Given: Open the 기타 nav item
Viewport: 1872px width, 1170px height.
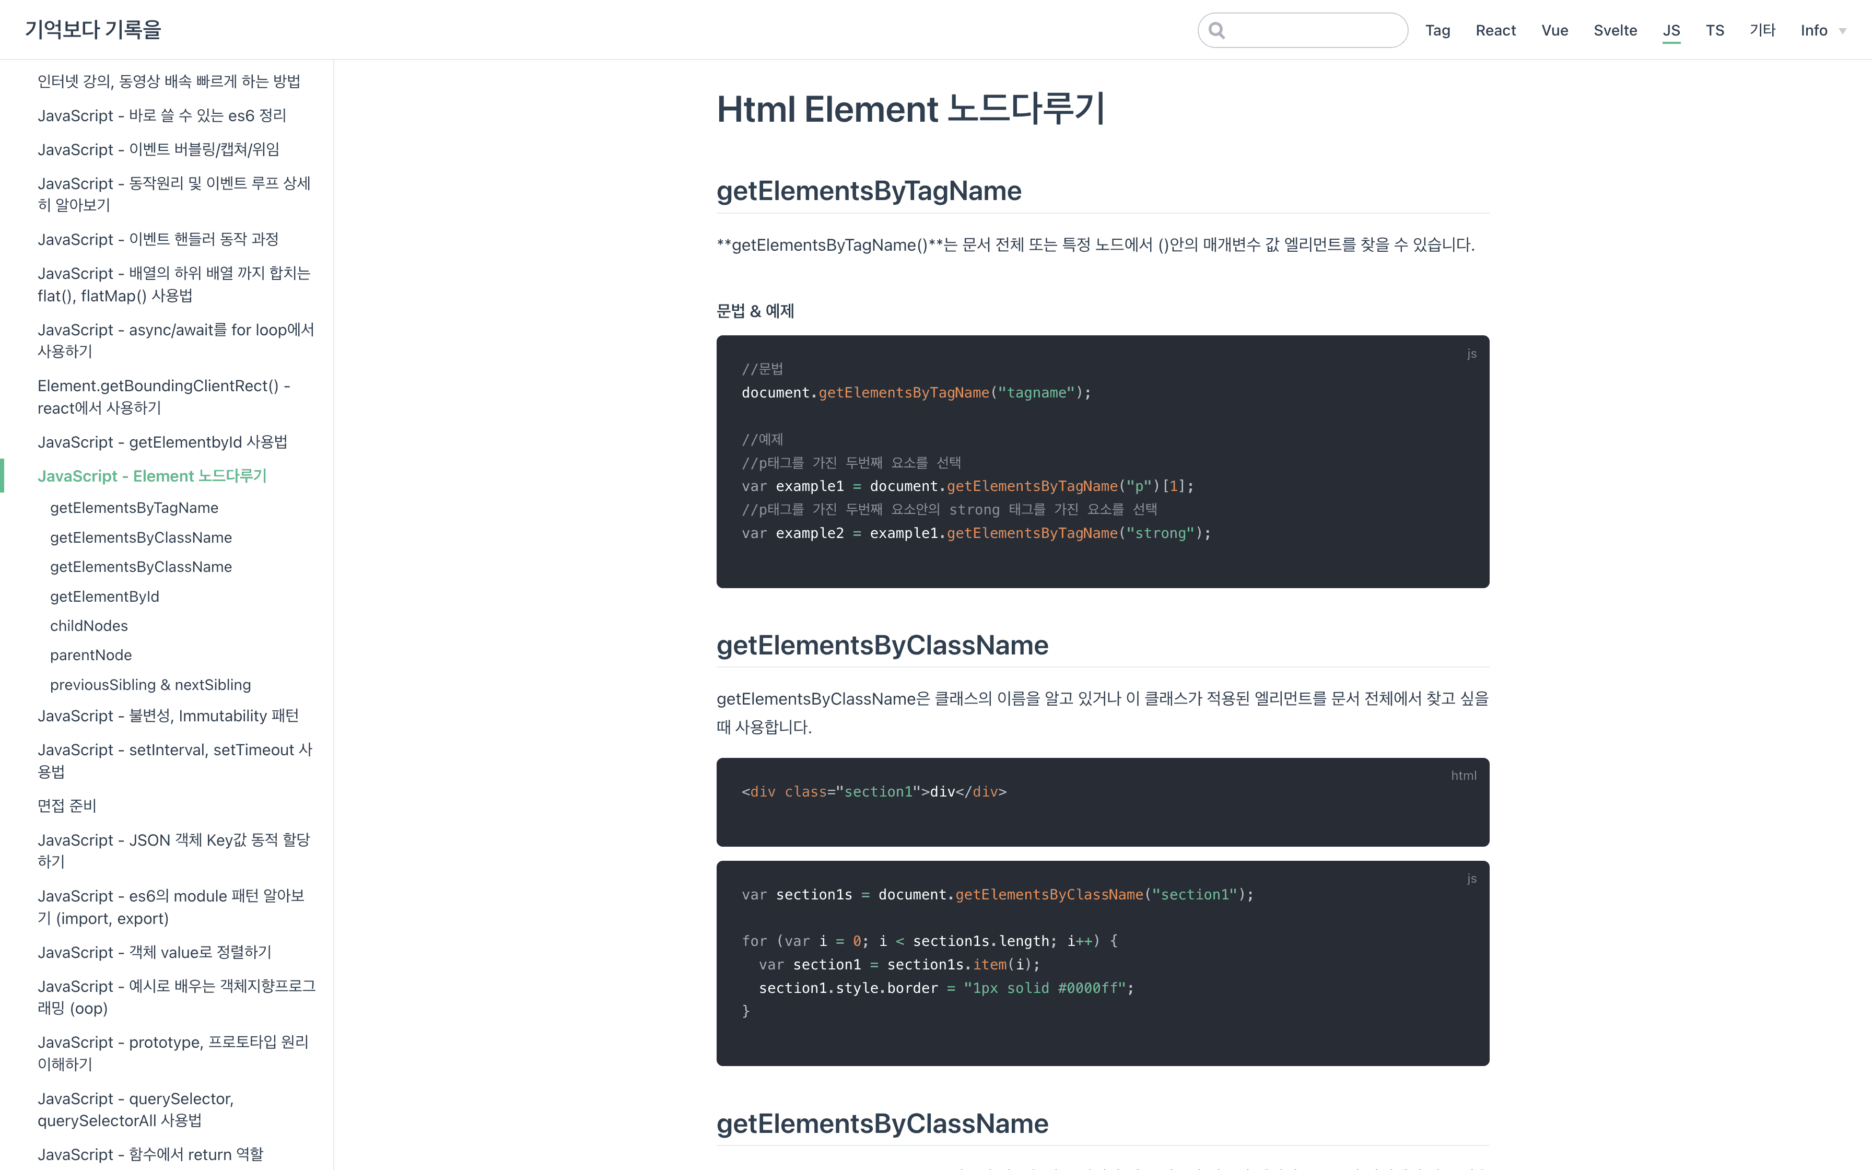Looking at the screenshot, I should click(x=1762, y=30).
